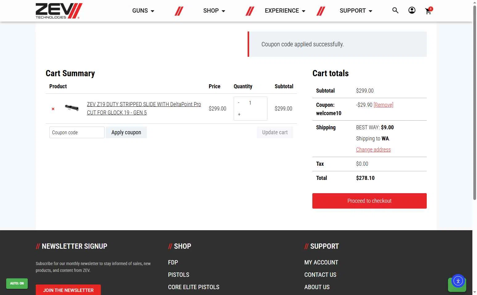Image resolution: width=477 pixels, height=295 pixels.
Task: Open the PISTOLS footer link
Action: (x=179, y=275)
